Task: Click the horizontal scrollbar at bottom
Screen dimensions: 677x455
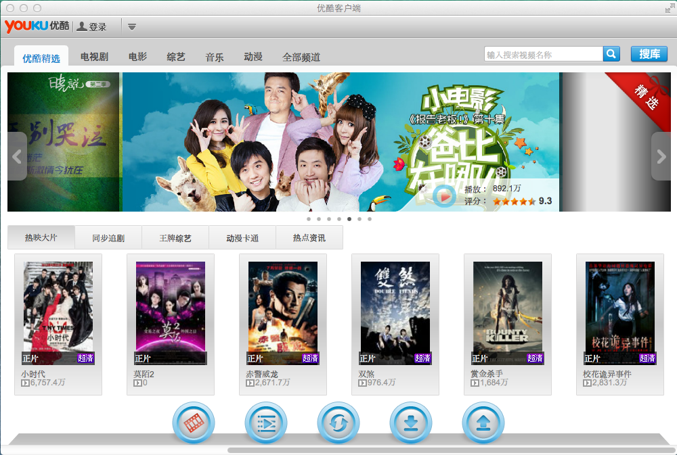Action: coord(452,450)
